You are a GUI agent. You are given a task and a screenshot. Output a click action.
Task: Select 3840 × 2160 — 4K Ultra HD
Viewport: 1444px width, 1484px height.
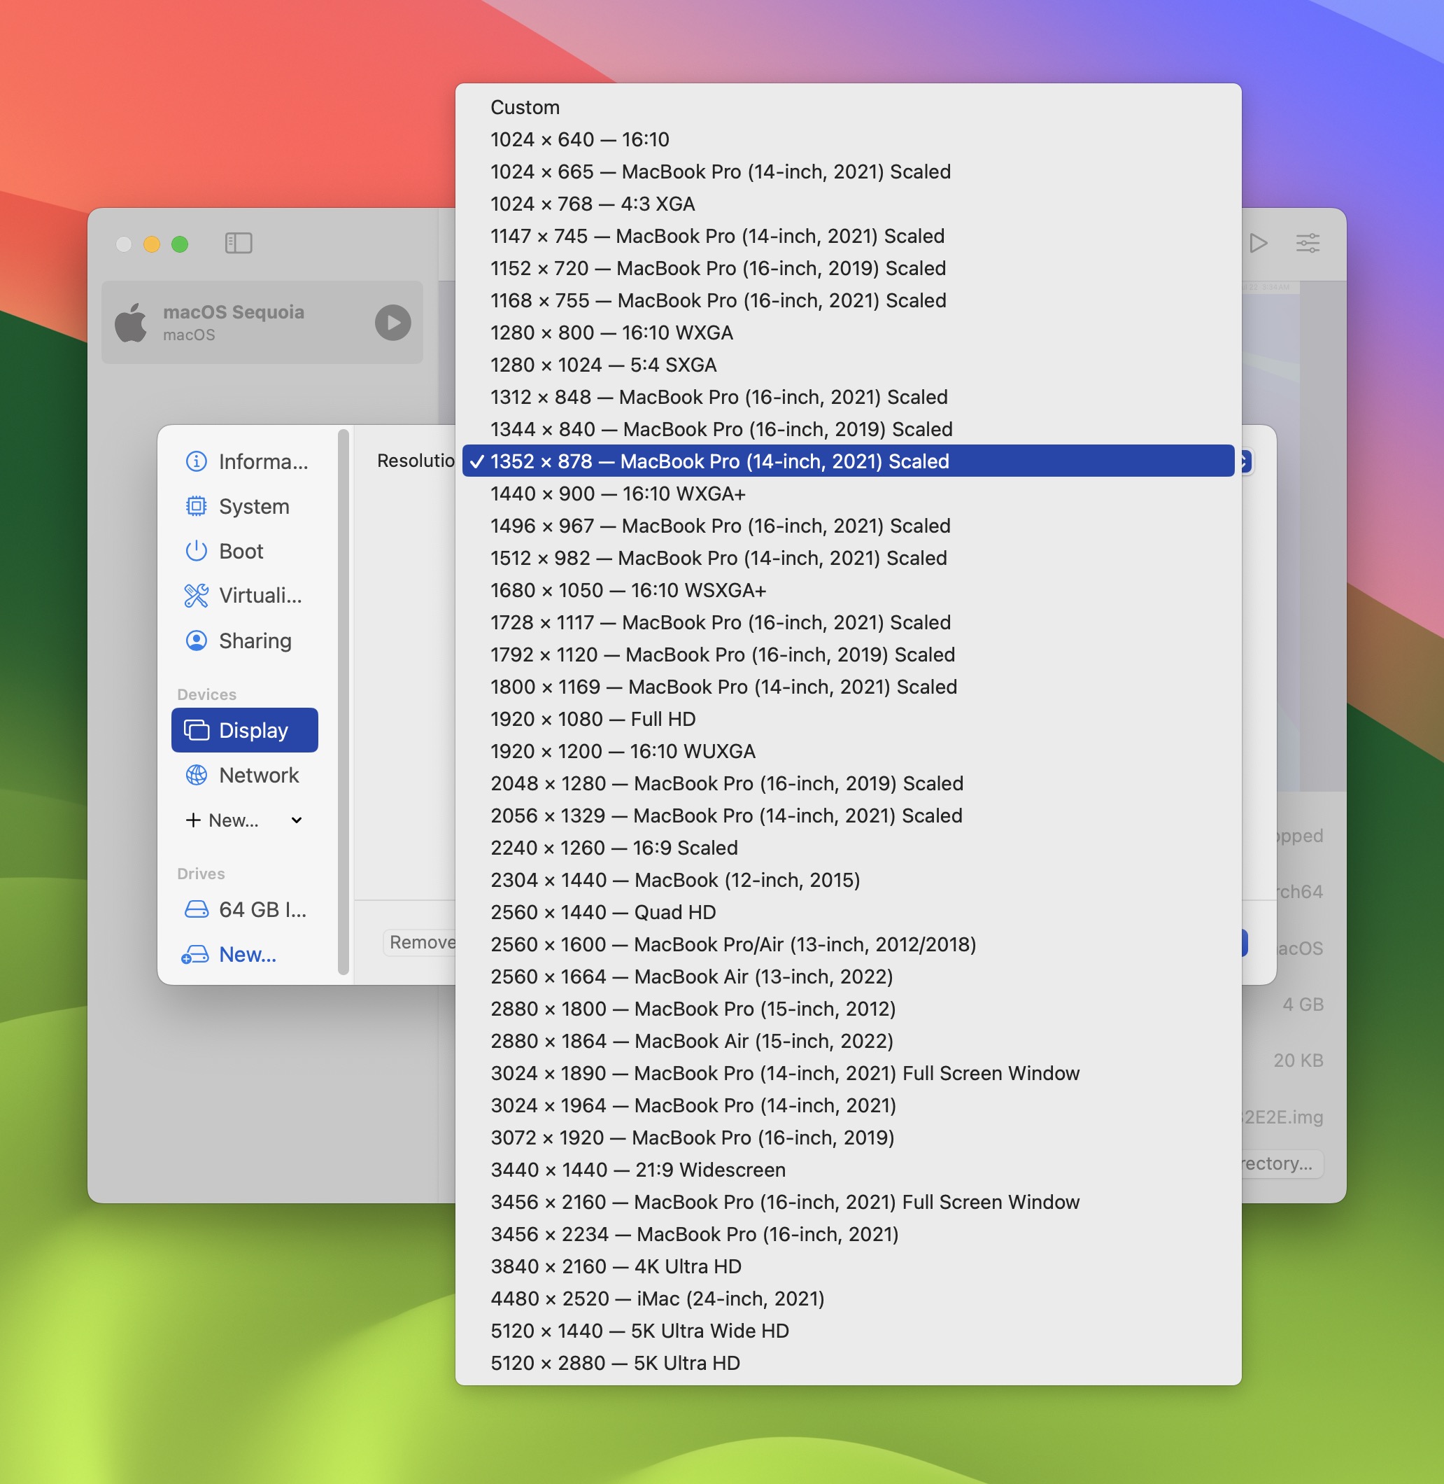848,1266
